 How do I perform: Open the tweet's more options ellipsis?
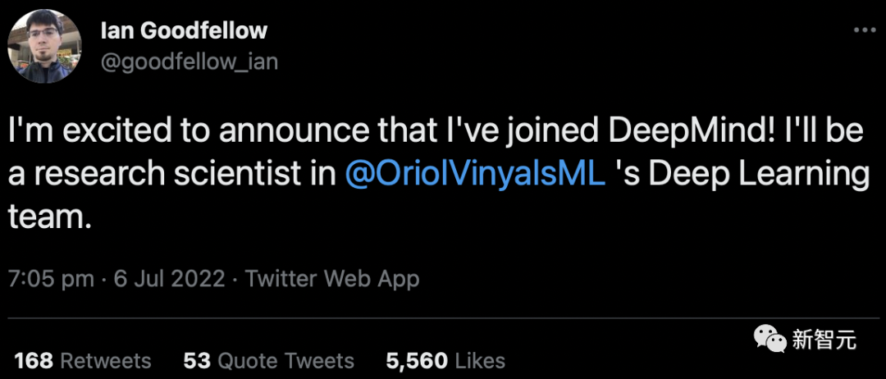(x=865, y=30)
